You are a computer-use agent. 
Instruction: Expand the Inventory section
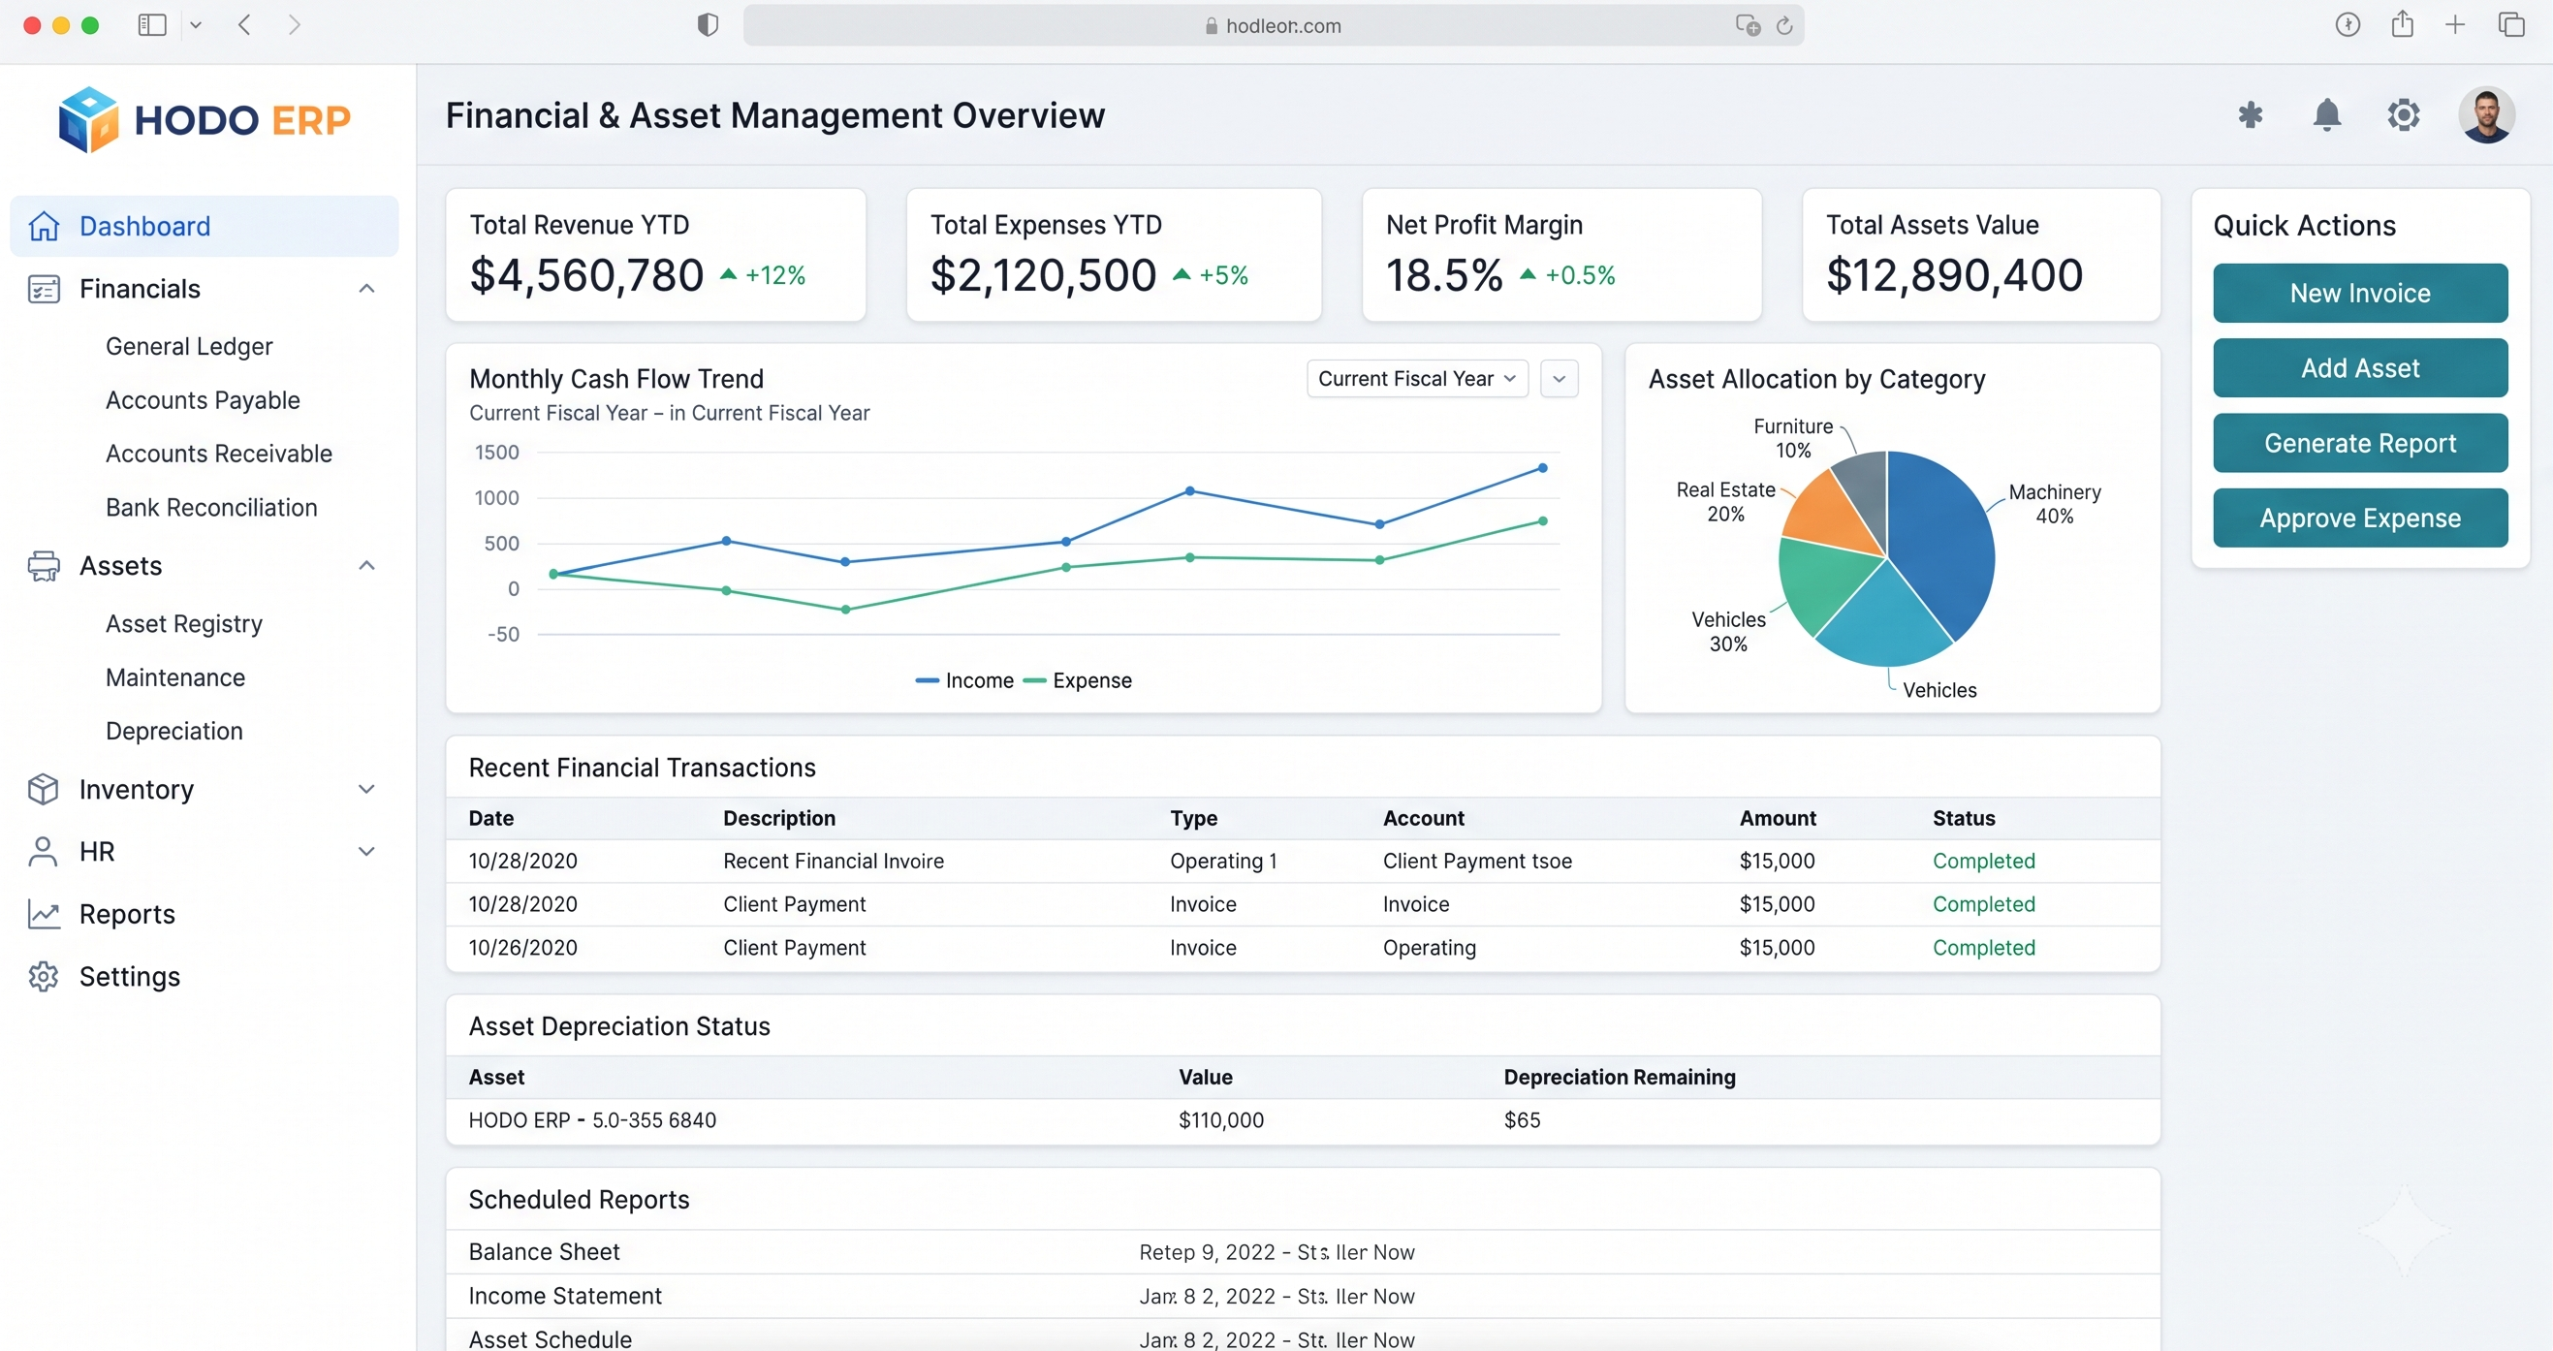366,789
